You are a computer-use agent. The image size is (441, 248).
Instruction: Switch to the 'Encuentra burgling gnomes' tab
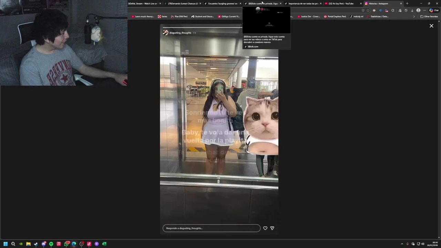tap(223, 3)
